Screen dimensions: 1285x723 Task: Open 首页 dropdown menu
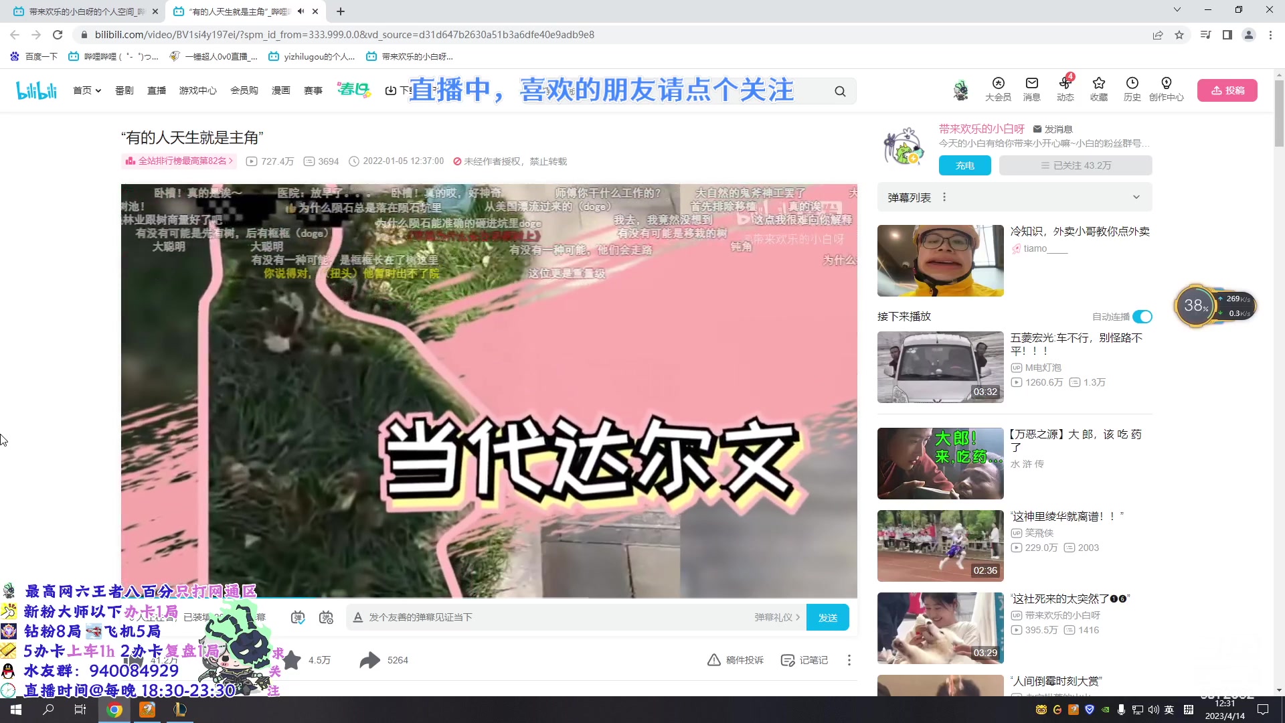pyautogui.click(x=87, y=90)
